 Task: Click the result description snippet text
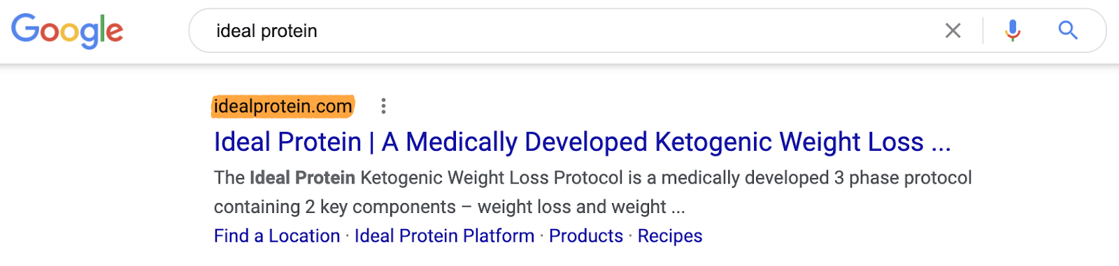pos(592,192)
